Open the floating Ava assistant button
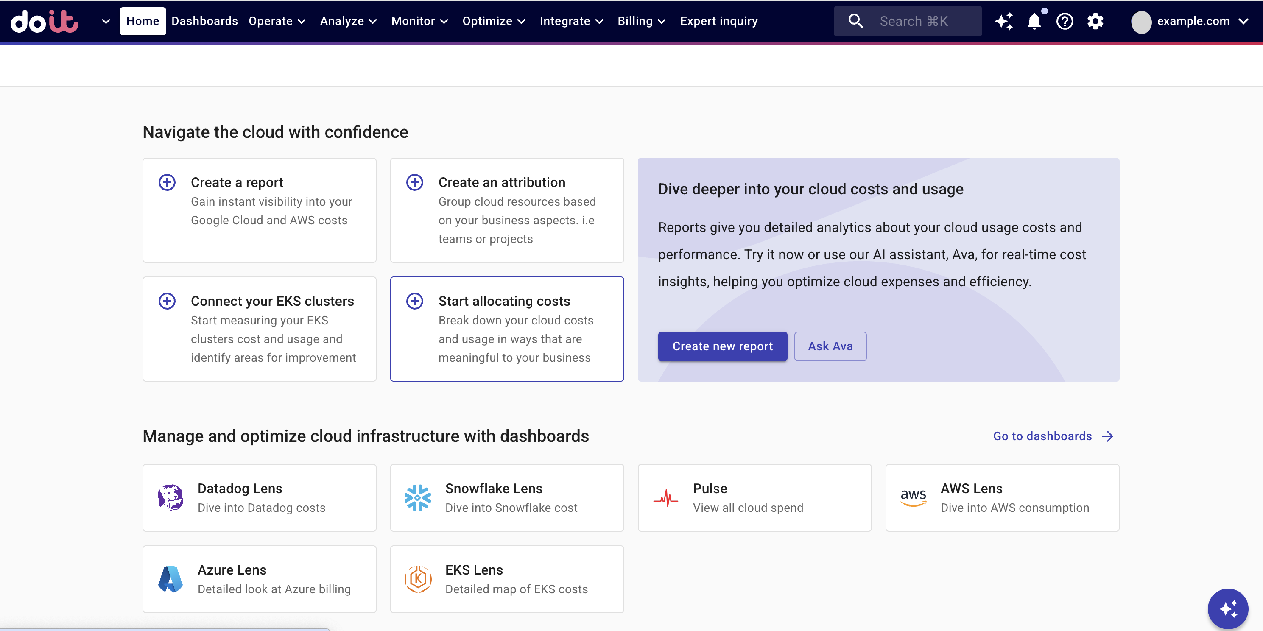The image size is (1263, 631). click(x=1228, y=608)
